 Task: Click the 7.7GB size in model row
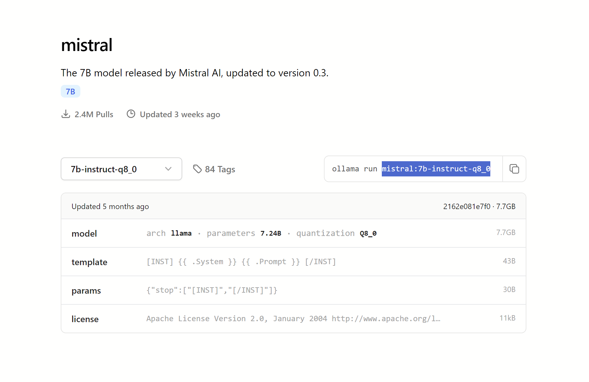tap(506, 232)
